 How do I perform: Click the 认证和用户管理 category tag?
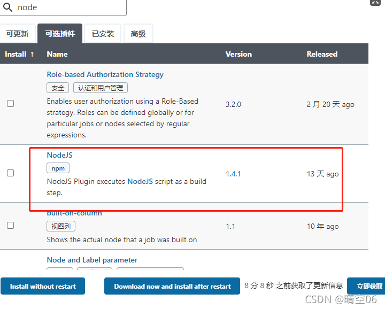click(x=101, y=88)
